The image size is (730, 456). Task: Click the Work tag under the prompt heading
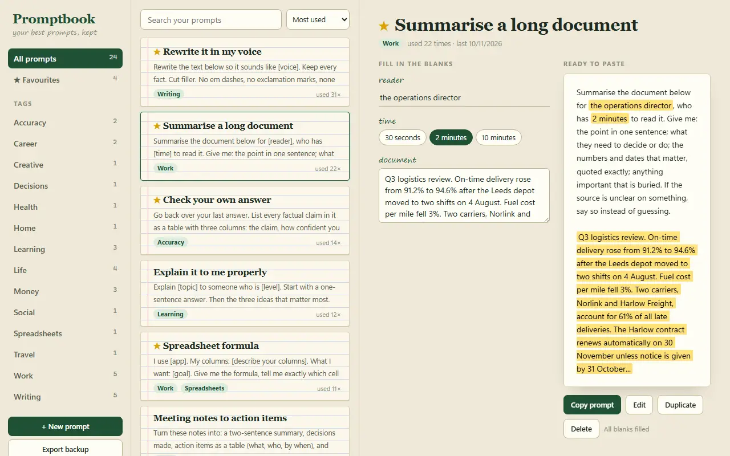[x=391, y=43]
